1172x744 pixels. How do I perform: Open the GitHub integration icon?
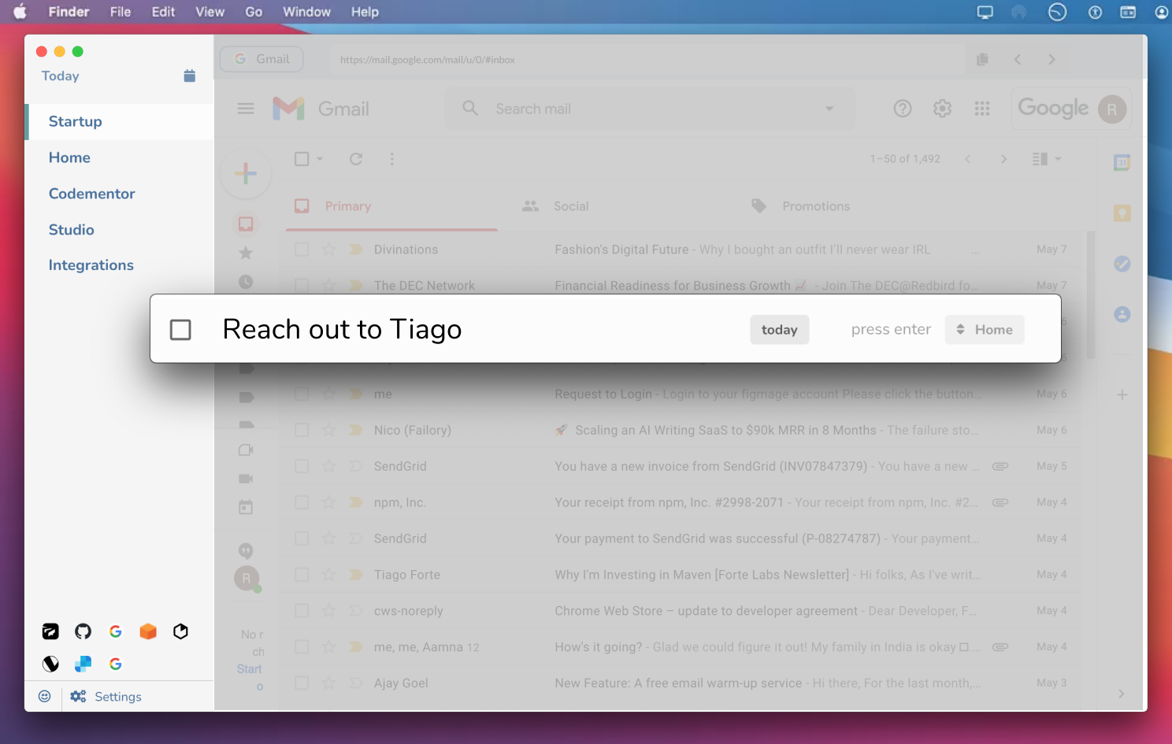coord(83,631)
